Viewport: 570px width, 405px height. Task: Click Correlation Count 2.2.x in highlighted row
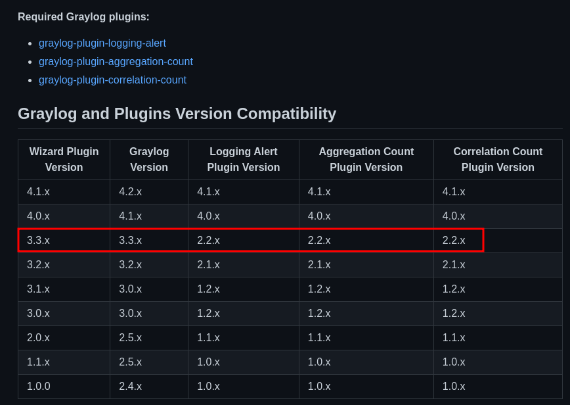tap(454, 241)
